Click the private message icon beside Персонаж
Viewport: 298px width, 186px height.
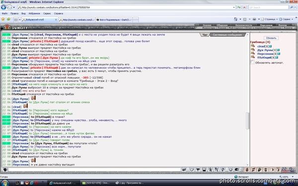tap(253, 54)
